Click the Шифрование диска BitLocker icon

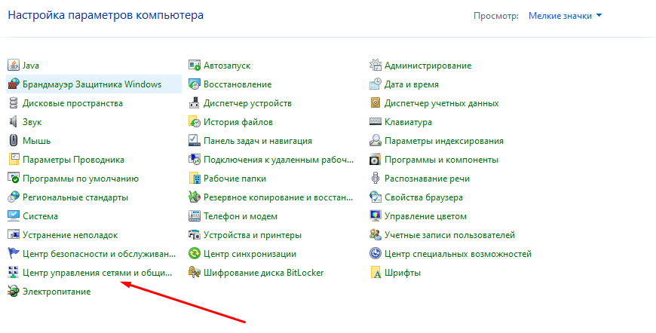[x=195, y=273]
